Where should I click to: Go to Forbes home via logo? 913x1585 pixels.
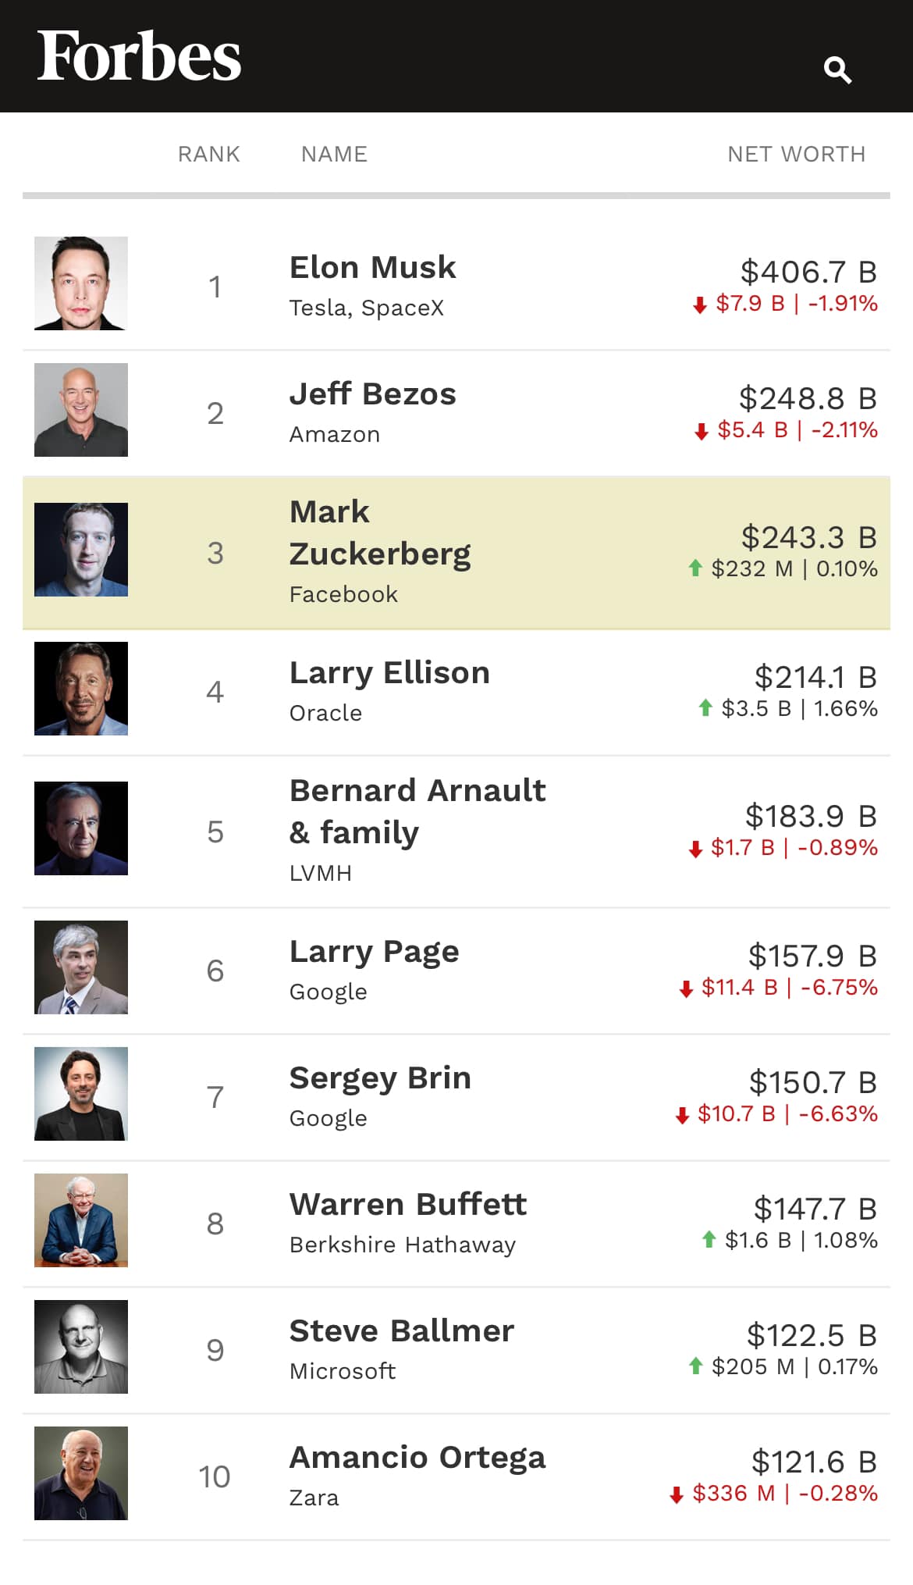point(139,55)
